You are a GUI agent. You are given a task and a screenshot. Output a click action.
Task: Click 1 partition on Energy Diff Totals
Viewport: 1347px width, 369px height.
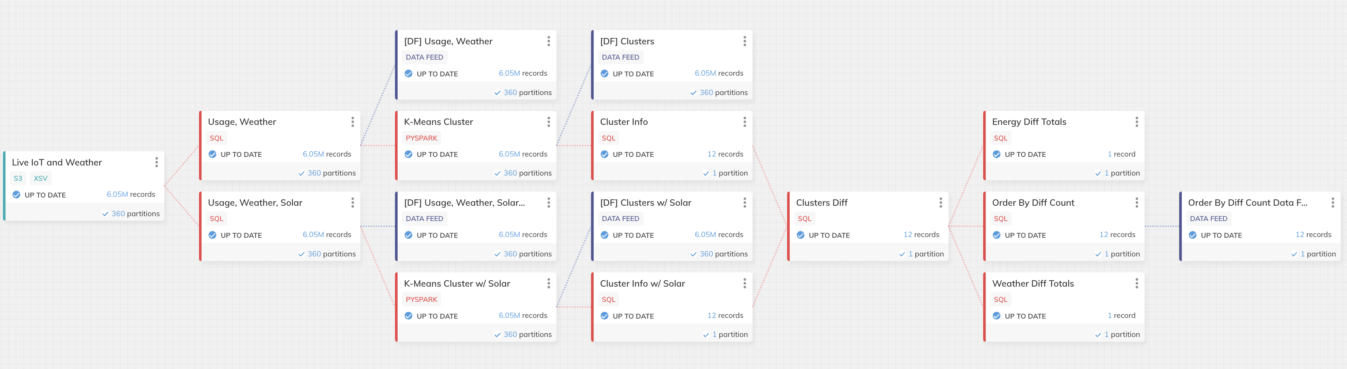point(1121,173)
